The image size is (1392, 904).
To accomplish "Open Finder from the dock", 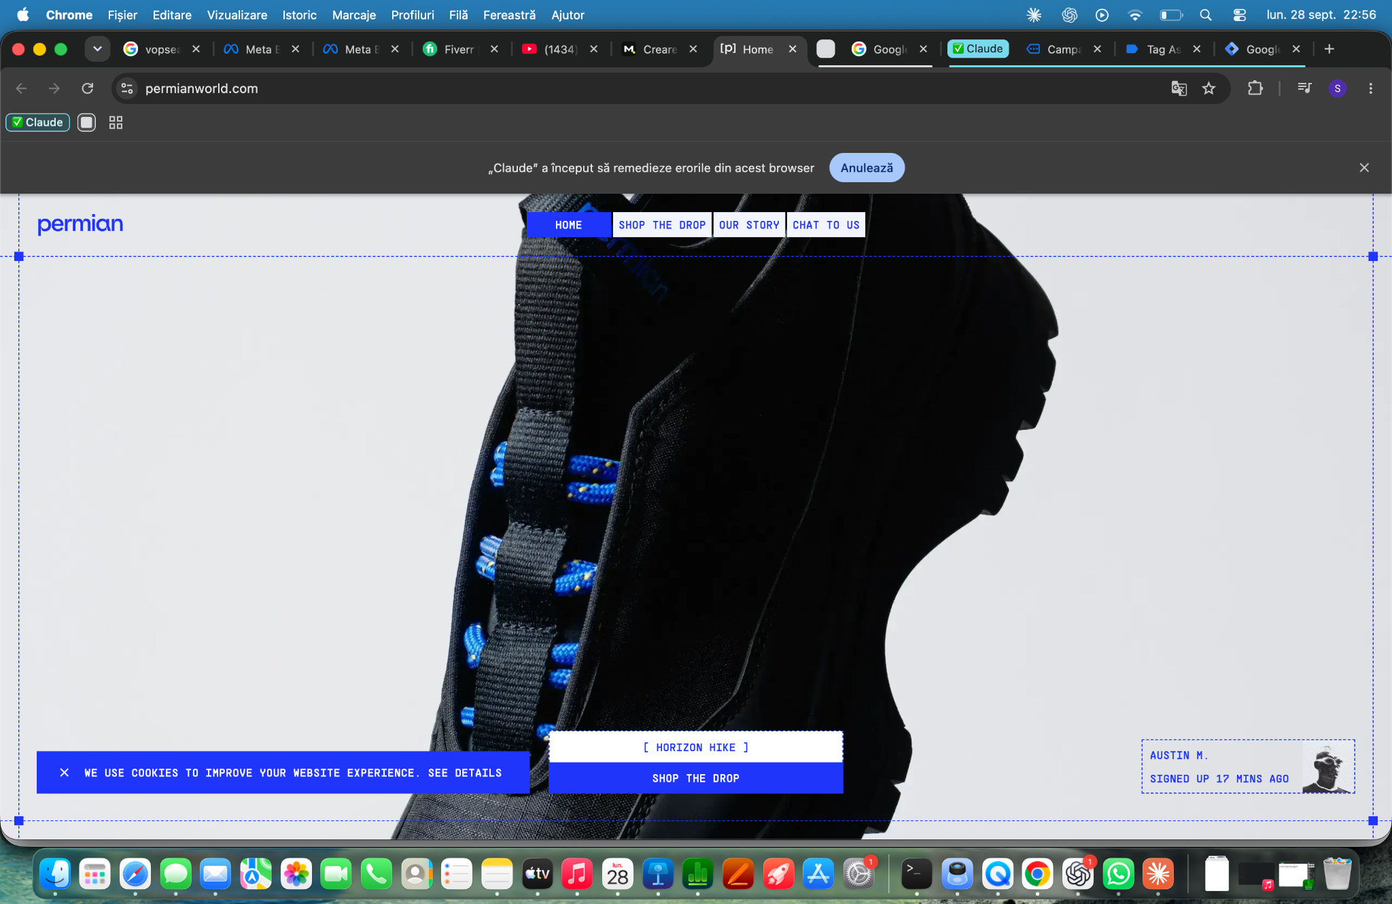I will (x=55, y=874).
